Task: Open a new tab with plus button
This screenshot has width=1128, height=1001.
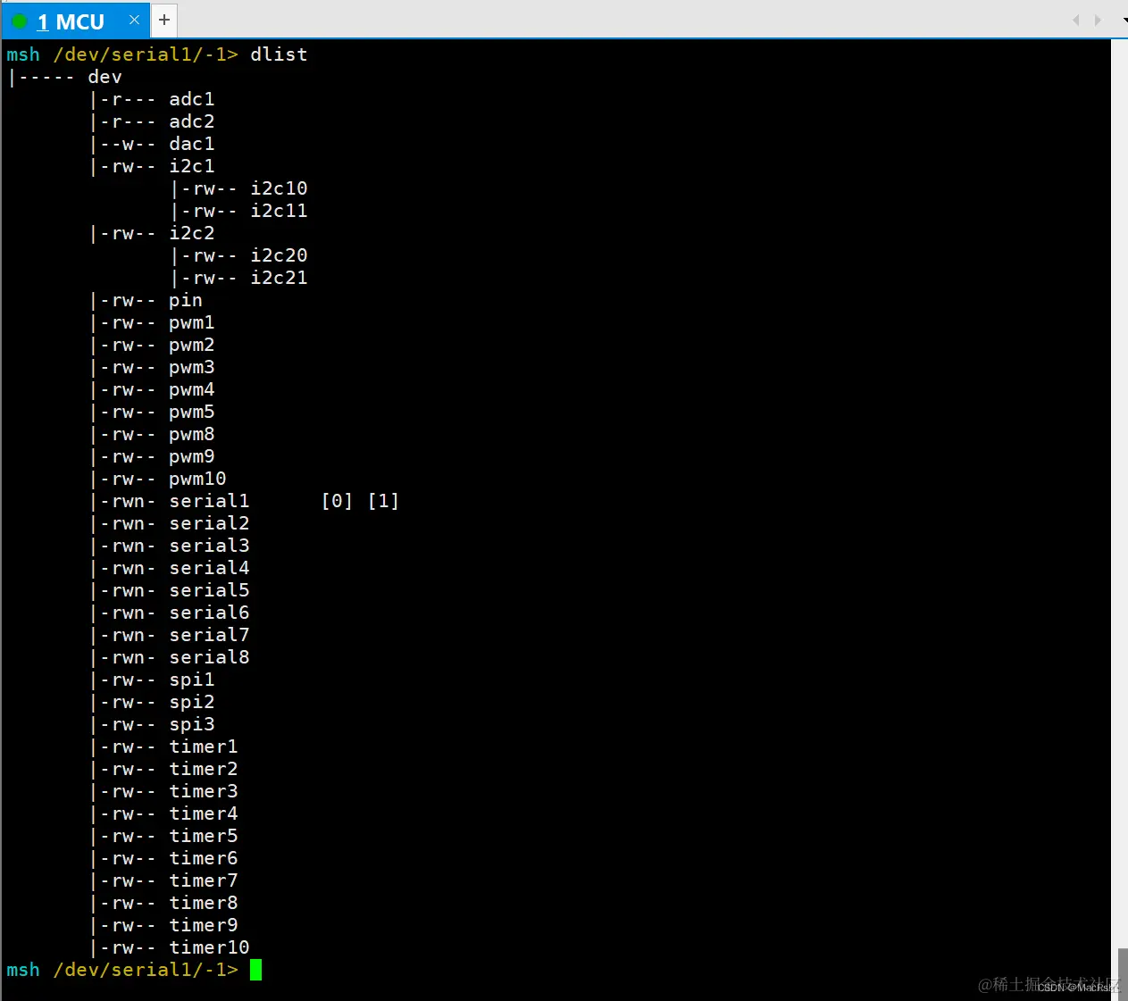Action: click(x=164, y=20)
